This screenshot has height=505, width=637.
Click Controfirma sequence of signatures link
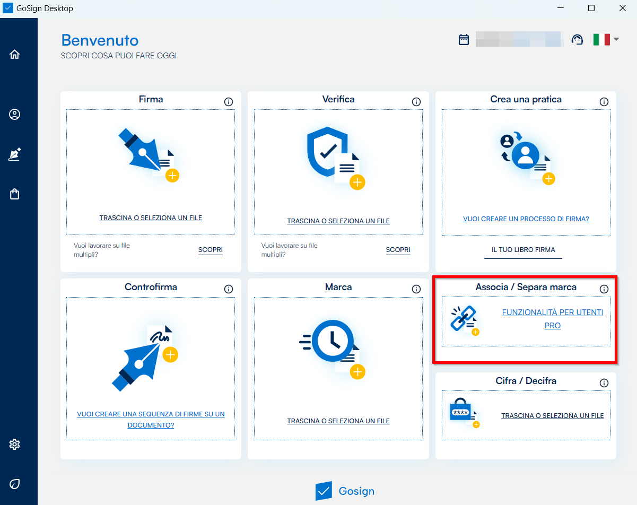point(151,420)
